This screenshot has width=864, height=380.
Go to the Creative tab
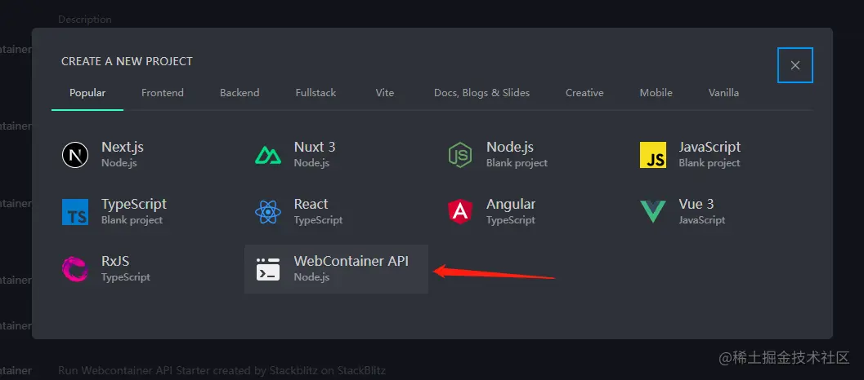click(x=584, y=93)
